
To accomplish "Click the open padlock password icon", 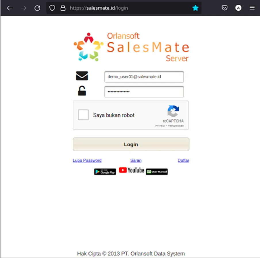I will [82, 91].
